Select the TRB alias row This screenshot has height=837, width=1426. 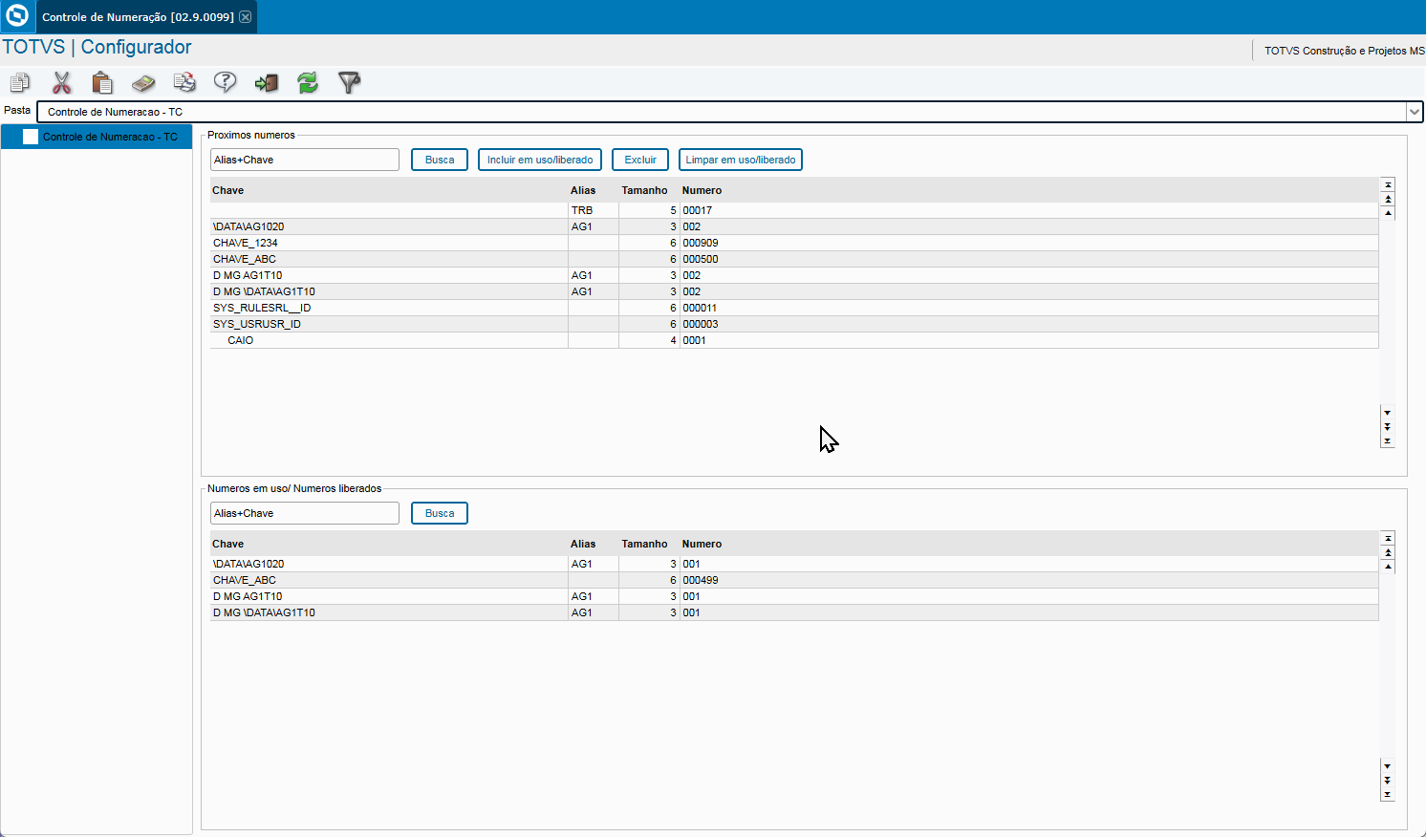coord(794,210)
